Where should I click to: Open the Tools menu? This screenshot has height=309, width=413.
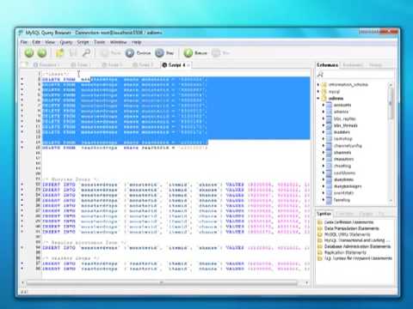[100, 42]
